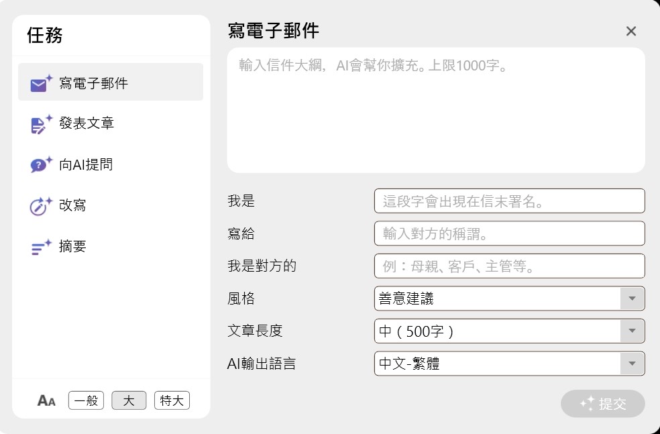Screen dimensions: 660x434
Task: Choose 改寫 label in task list
Action: (x=72, y=205)
